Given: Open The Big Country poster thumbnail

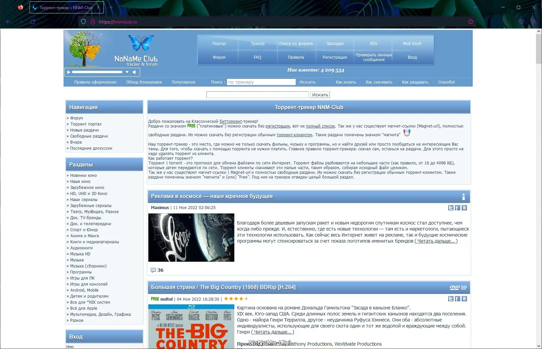Looking at the screenshot, I should (191, 327).
